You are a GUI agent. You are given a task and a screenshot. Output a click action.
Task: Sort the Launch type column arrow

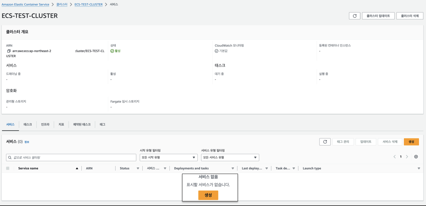click(419, 169)
